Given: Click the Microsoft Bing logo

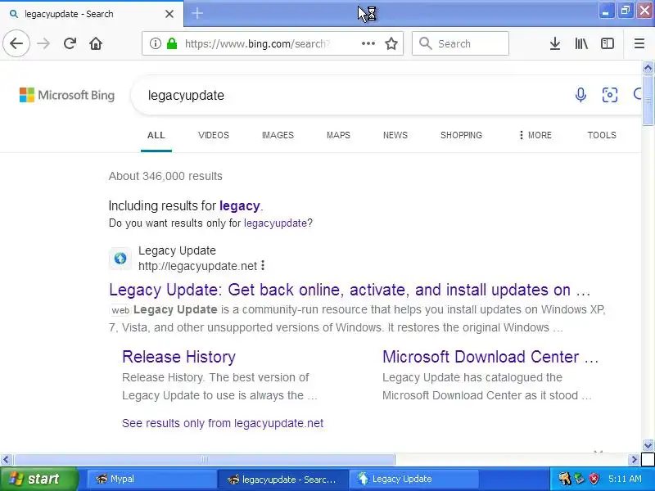Looking at the screenshot, I should tap(67, 95).
